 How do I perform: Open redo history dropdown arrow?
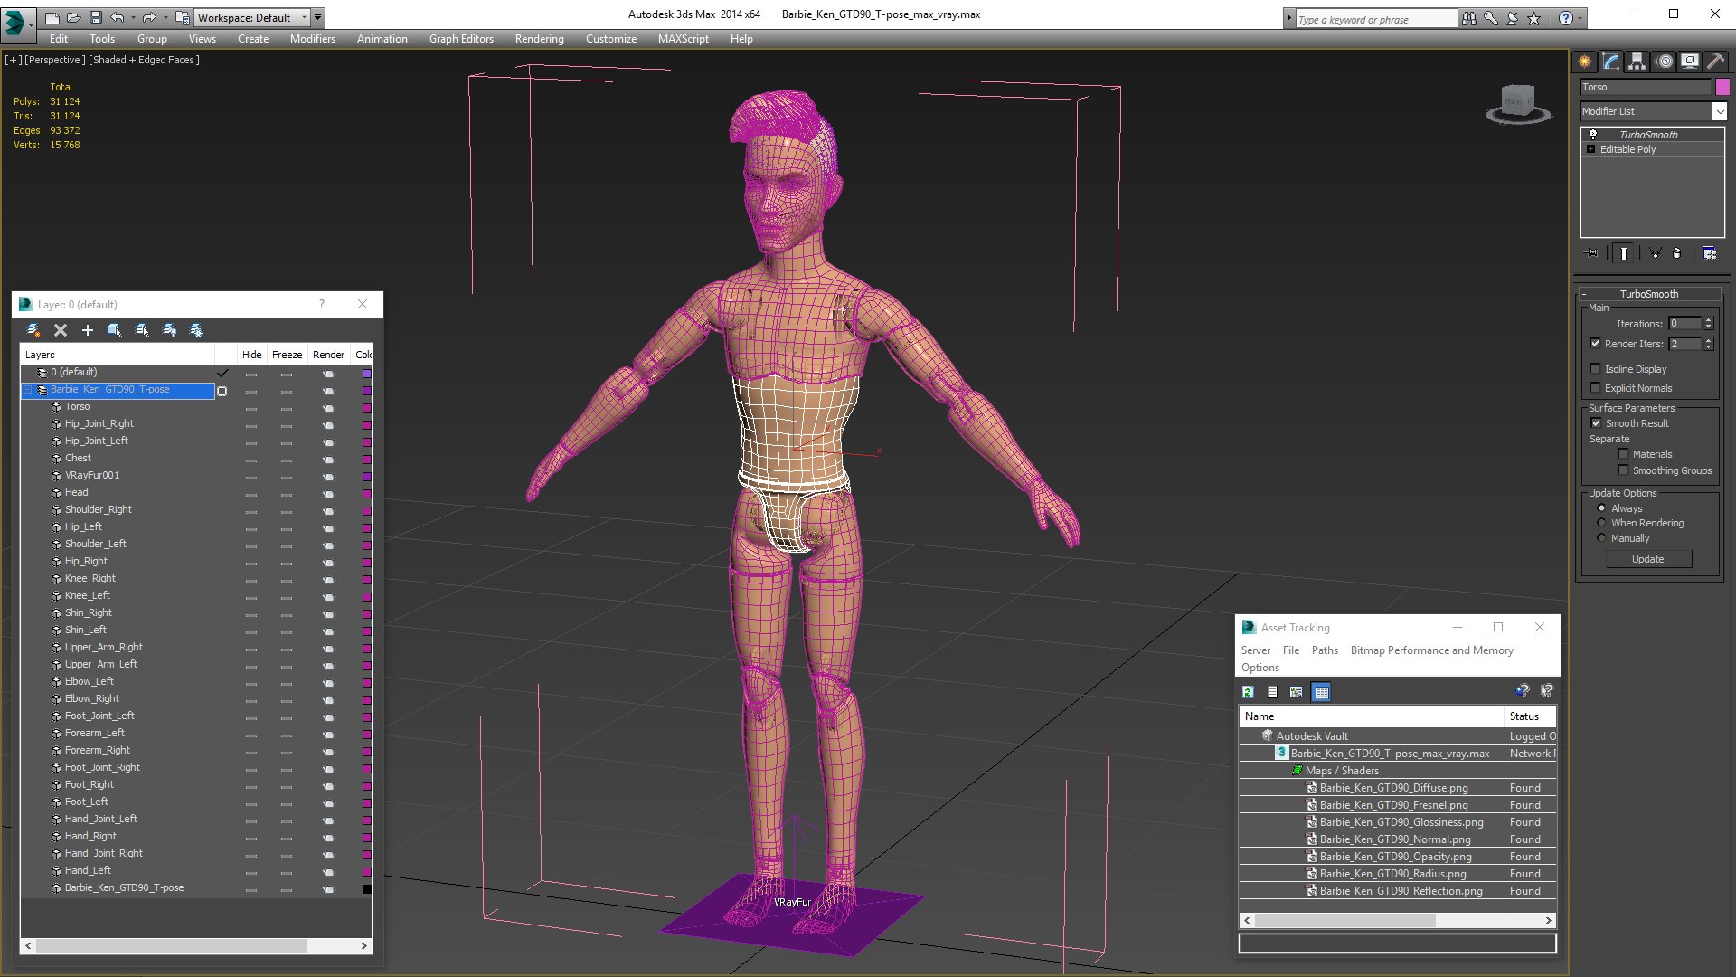click(165, 17)
